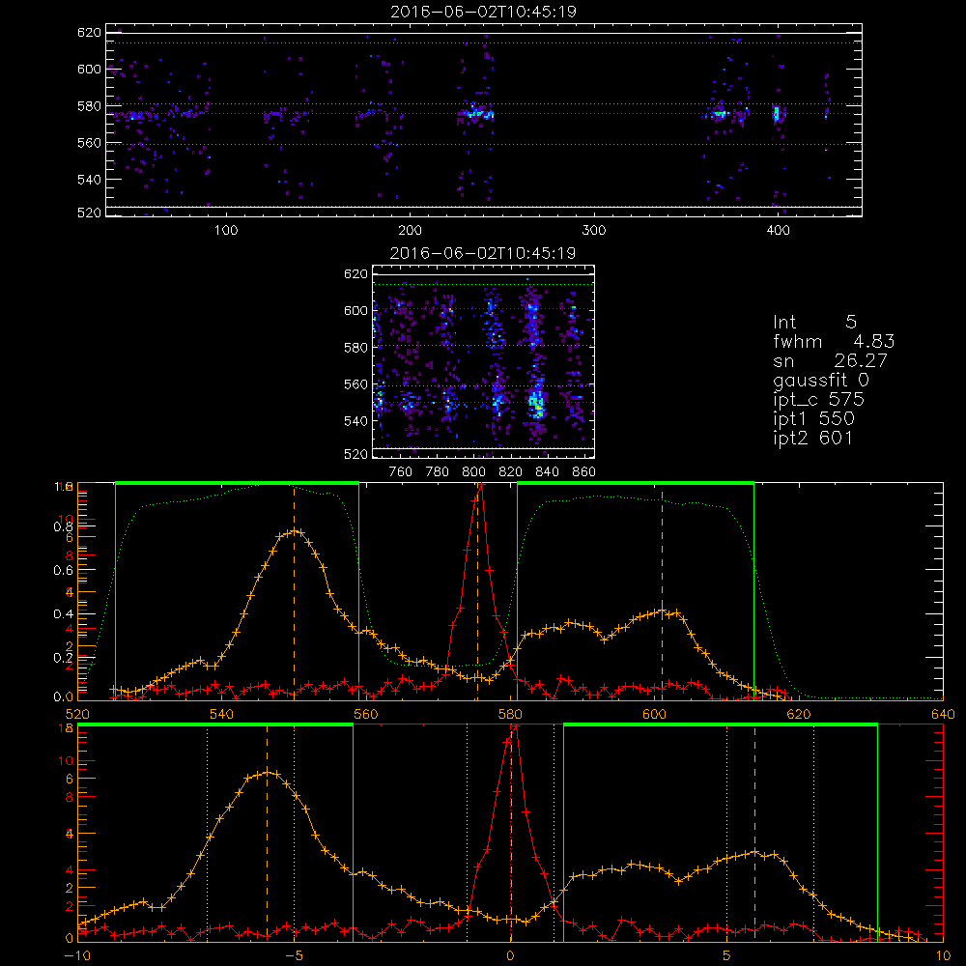Click orange curve peak near -5.6 in bottom plot
Screen dimensions: 966x966
pyautogui.click(x=267, y=772)
